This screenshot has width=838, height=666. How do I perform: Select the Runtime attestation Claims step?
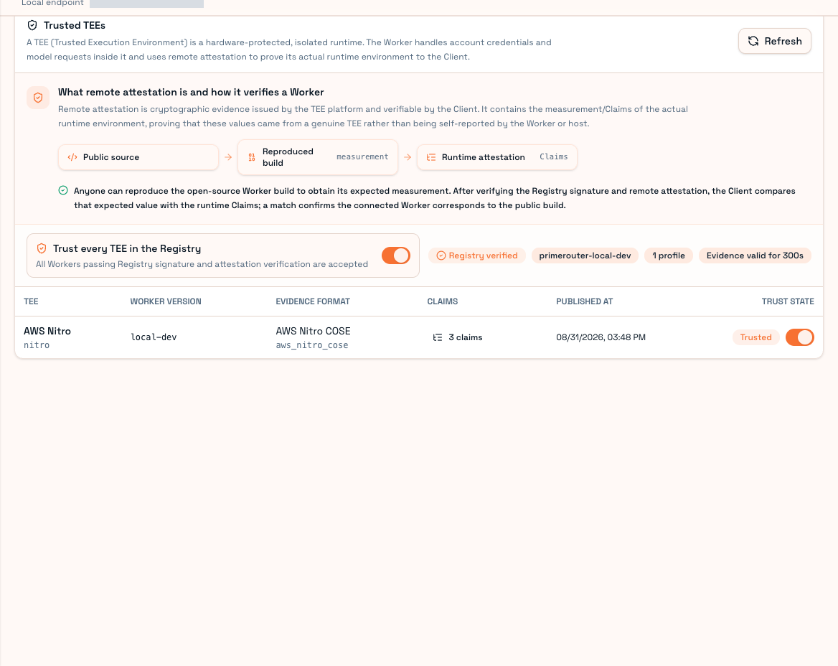497,157
